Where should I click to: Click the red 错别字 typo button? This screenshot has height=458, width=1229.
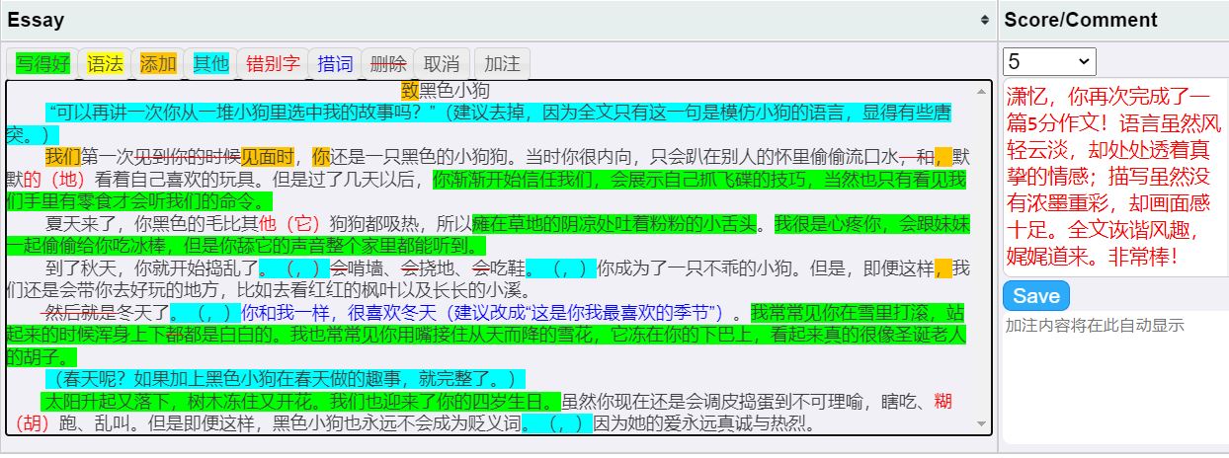273,64
